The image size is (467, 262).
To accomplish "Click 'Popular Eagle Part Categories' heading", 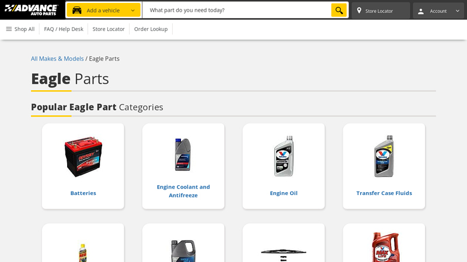I will tap(97, 107).
